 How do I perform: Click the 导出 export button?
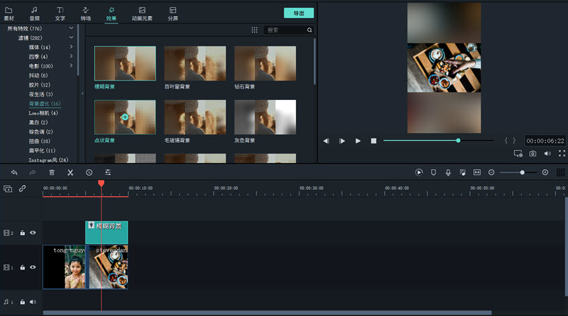coord(299,13)
